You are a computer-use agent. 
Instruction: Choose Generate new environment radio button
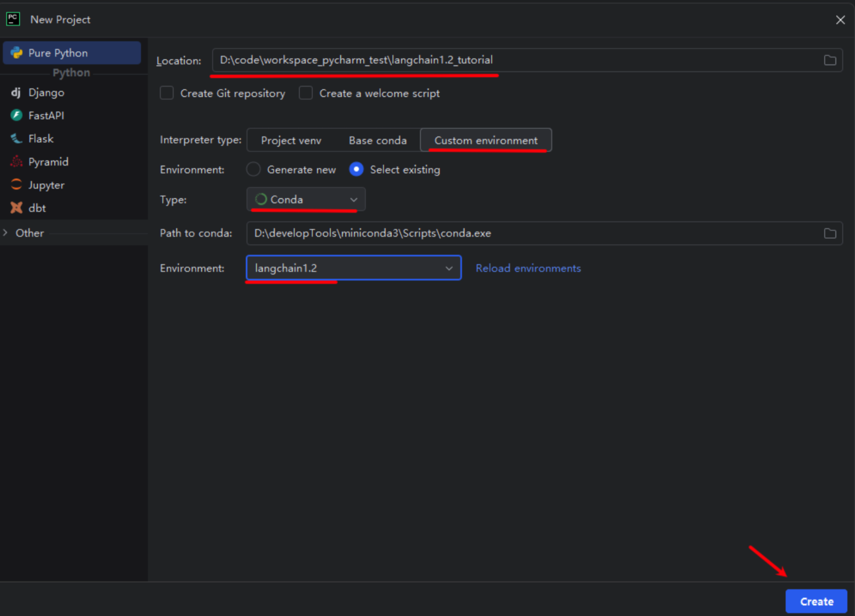(253, 169)
